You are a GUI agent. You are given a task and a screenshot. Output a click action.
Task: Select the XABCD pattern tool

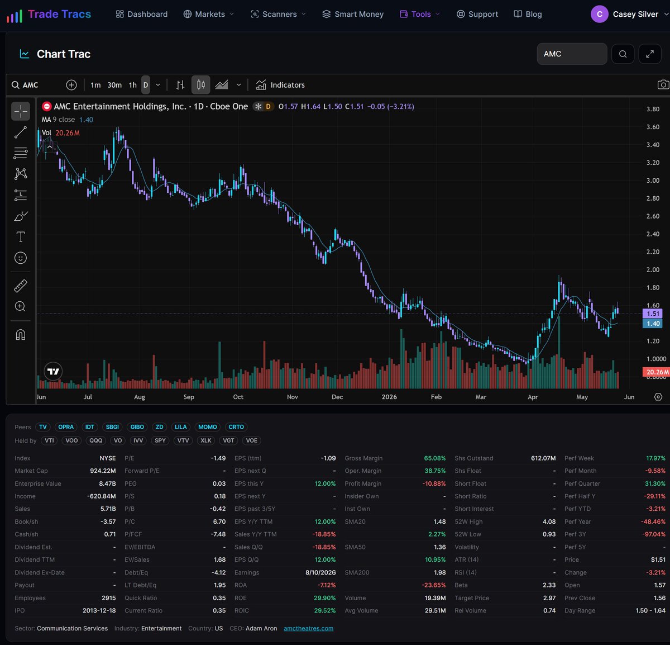click(x=21, y=174)
